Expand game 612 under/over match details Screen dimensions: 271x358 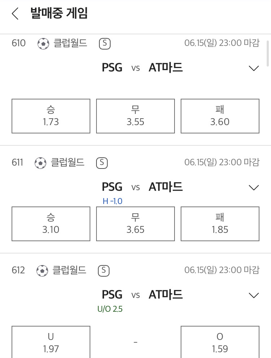(254, 295)
